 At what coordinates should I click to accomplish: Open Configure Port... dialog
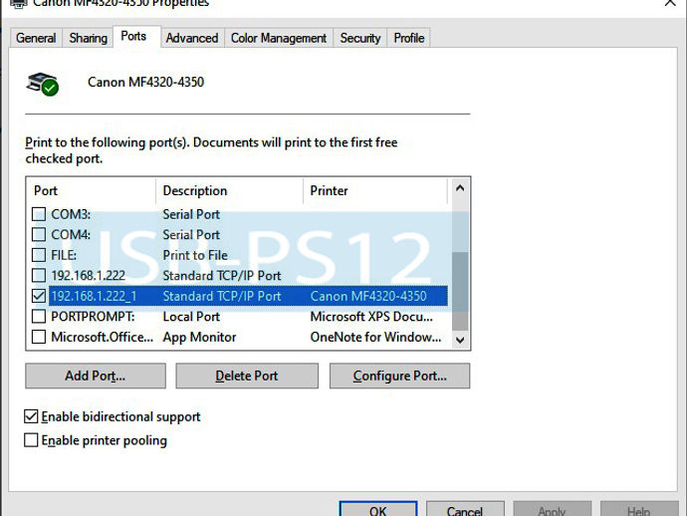[x=399, y=376]
